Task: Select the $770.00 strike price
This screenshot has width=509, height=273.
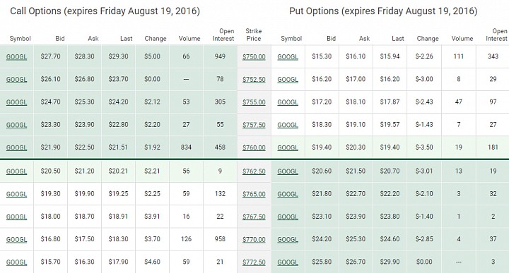Action: point(254,239)
